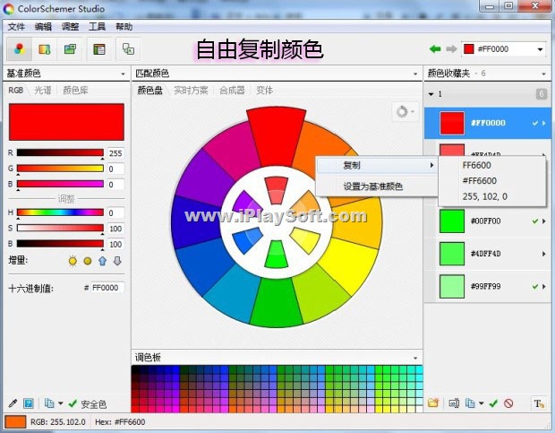Open the 文件 menu
555x433 pixels.
pyautogui.click(x=16, y=27)
